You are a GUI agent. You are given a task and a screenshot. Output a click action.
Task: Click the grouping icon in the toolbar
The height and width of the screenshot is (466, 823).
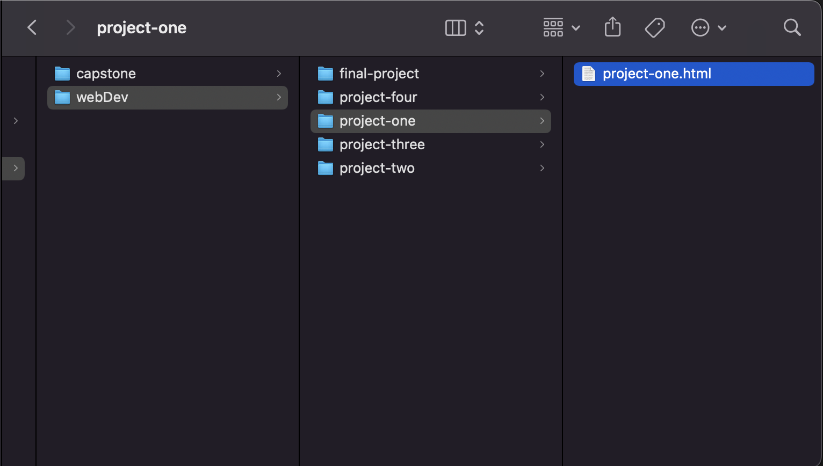[x=553, y=27]
